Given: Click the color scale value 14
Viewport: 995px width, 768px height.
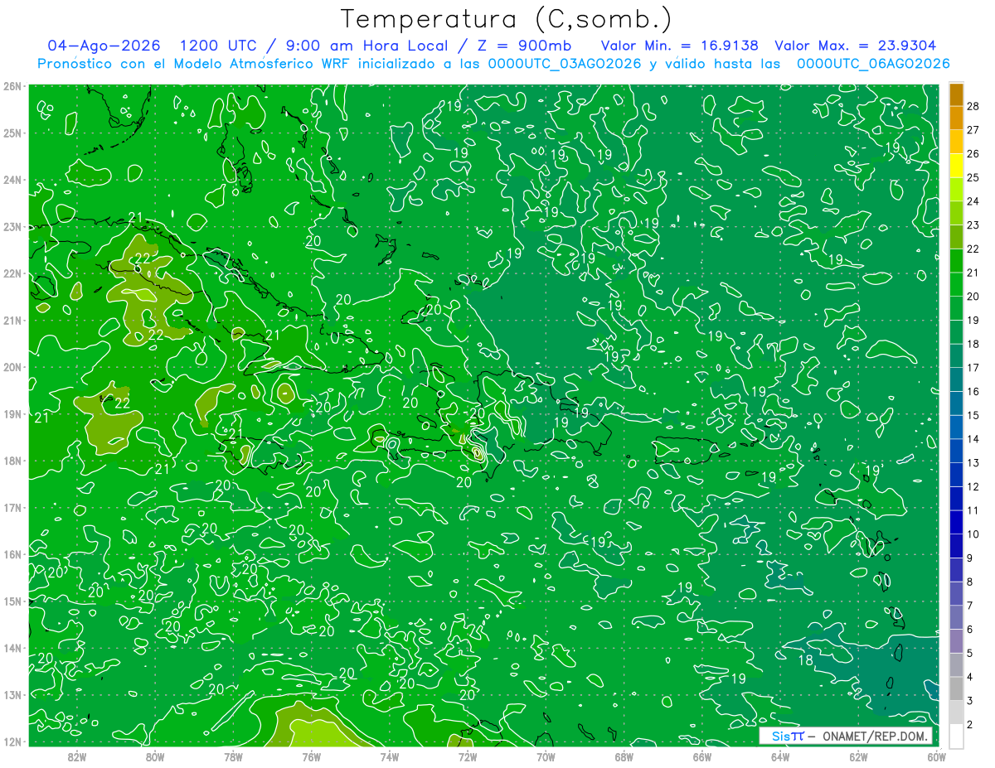Looking at the screenshot, I should (973, 439).
